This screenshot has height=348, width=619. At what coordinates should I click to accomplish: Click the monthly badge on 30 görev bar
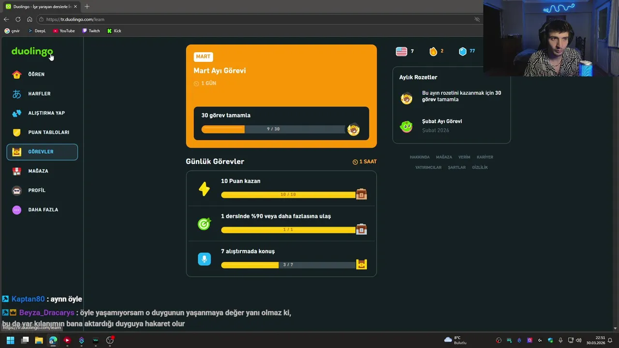point(354,129)
